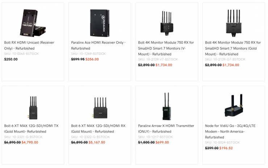The width and height of the screenshot is (268, 168).
Task: Open Bolt 4K Monitor Module Gold Mount title
Action: (233, 48)
